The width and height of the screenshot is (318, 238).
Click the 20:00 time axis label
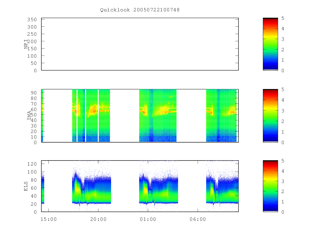[x=98, y=219]
